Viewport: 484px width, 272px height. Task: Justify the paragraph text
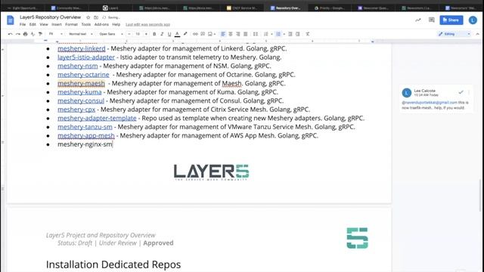coord(245,34)
